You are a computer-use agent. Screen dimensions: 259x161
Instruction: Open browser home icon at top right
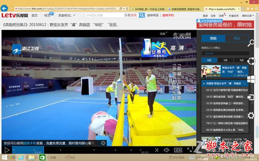pos(248,8)
